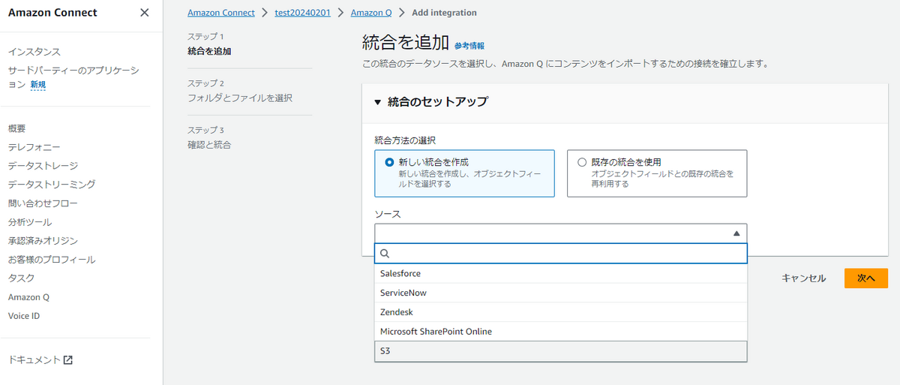Open 問い合わせフロー in the sidebar
The width and height of the screenshot is (900, 385).
[43, 203]
